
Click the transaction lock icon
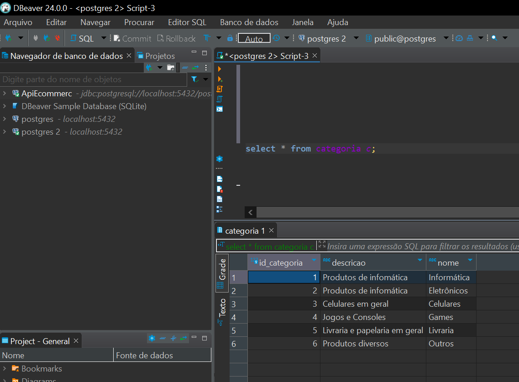[x=230, y=38]
